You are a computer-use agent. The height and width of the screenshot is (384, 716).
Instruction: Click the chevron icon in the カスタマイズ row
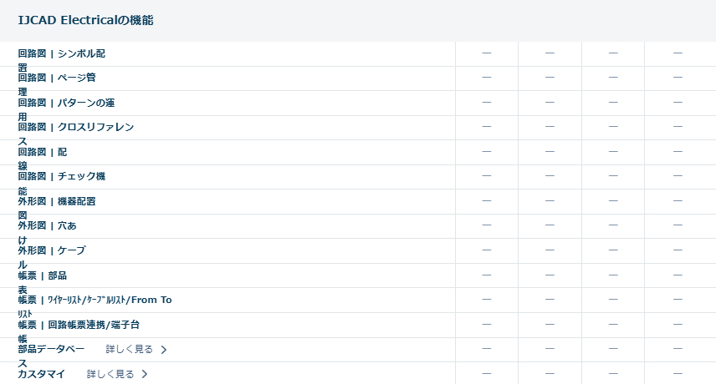point(145,374)
